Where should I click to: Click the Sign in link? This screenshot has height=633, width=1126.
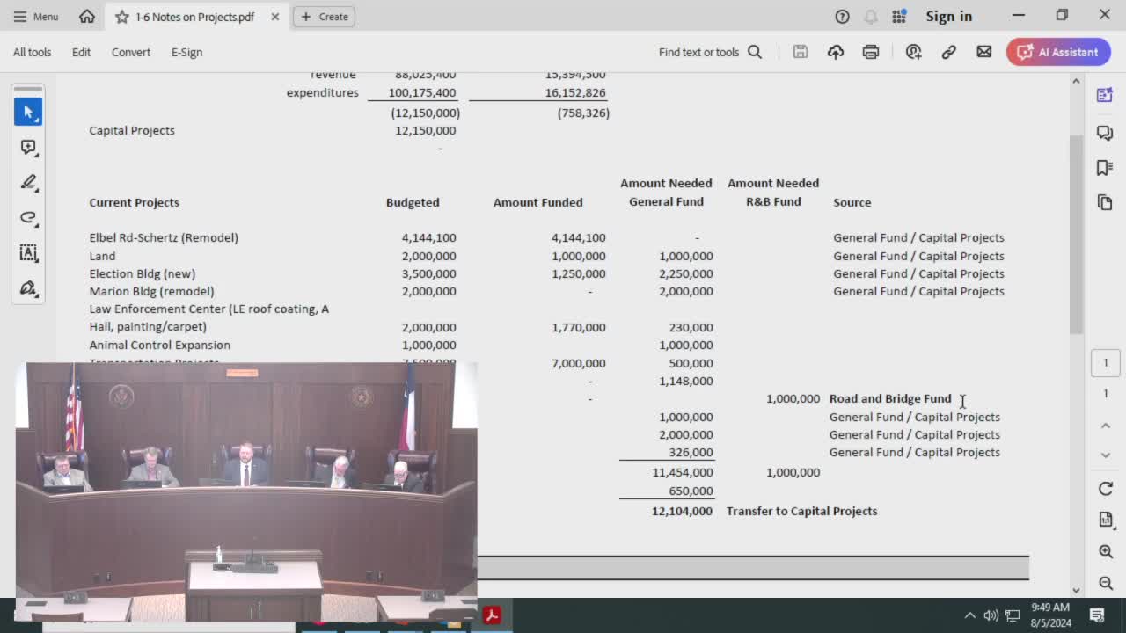[x=948, y=16]
